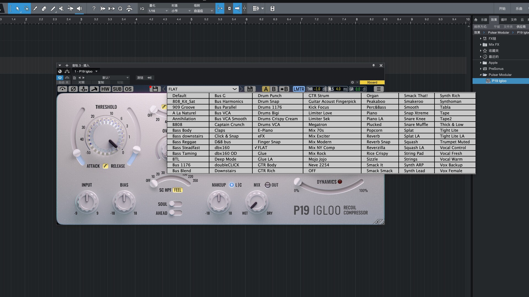This screenshot has width=529, height=297.
Task: Click the quick save disk with red dot
Action: (x=155, y=89)
